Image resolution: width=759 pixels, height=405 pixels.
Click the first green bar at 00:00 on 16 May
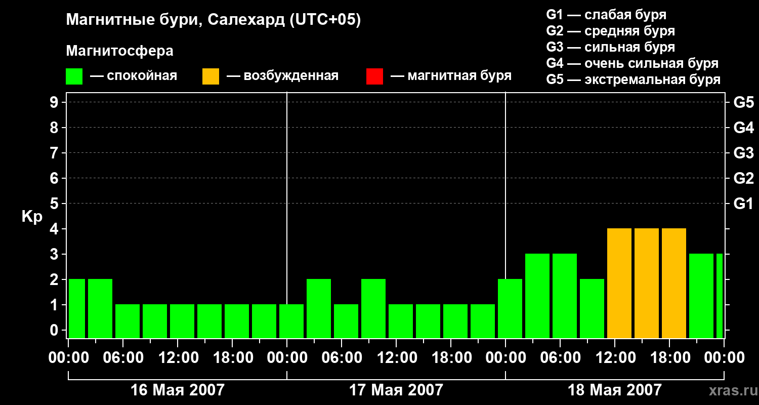click(77, 308)
